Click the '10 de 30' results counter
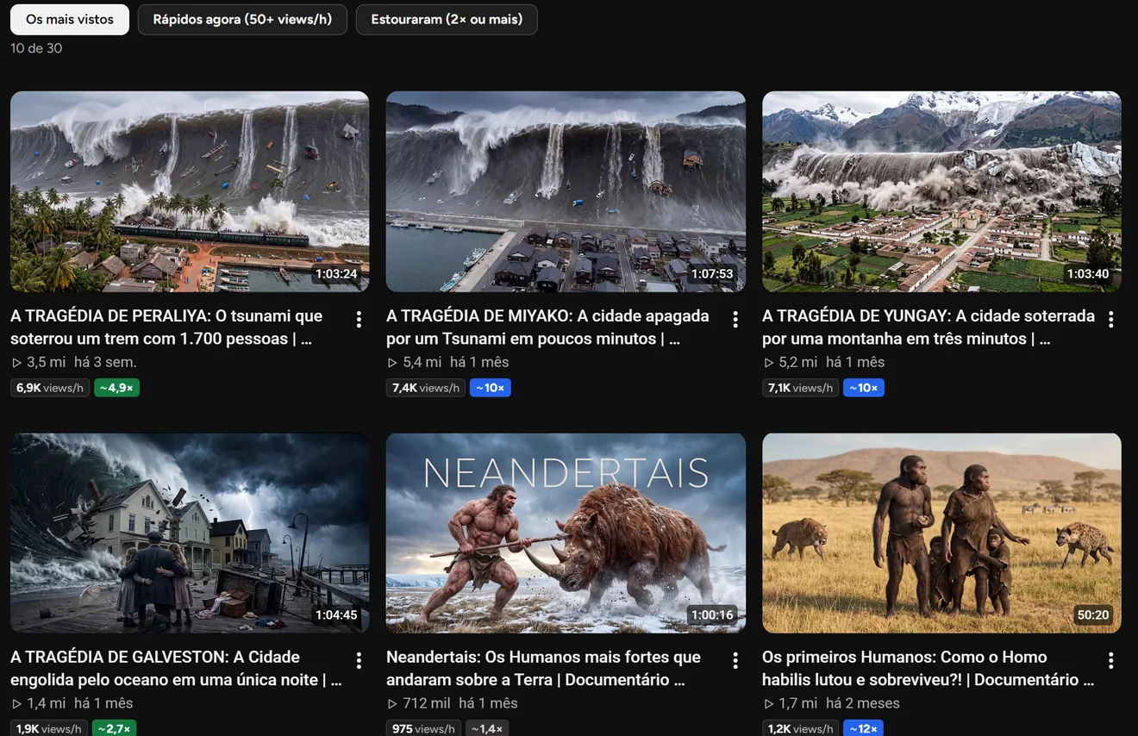 pyautogui.click(x=36, y=48)
